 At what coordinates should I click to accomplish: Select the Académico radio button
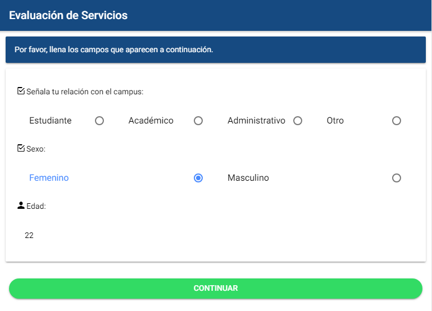point(198,121)
